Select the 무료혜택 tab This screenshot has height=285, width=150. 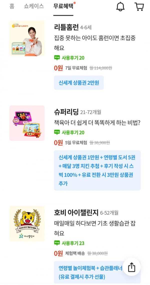pos(63,6)
